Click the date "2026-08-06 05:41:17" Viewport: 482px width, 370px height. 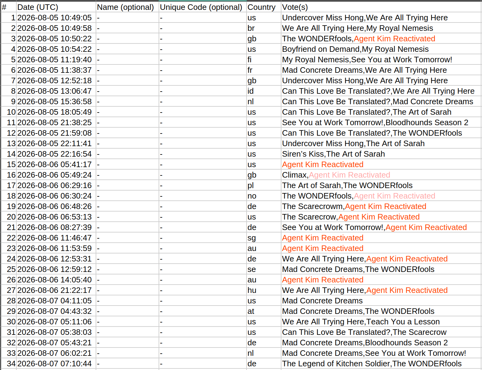tap(56, 164)
